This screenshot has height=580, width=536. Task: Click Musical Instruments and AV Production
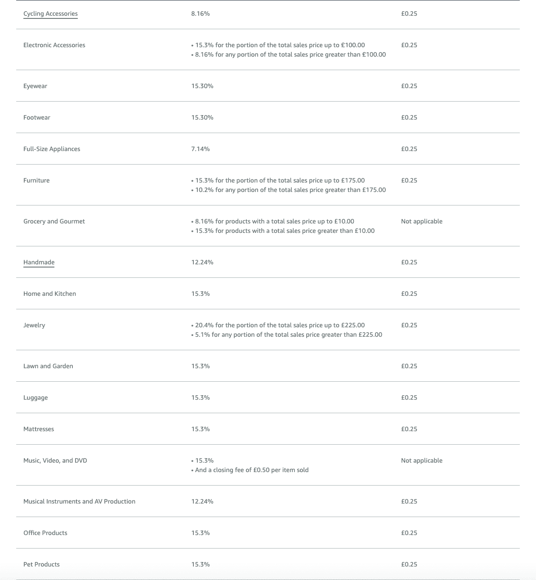79,502
